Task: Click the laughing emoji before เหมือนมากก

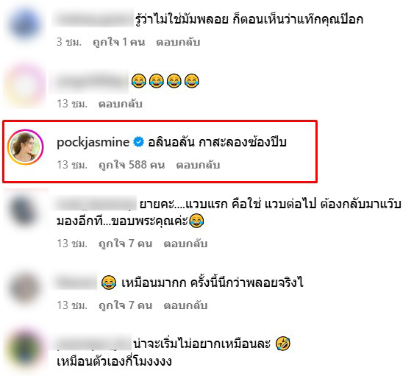Action: [x=109, y=283]
